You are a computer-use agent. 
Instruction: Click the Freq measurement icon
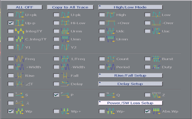20,59
